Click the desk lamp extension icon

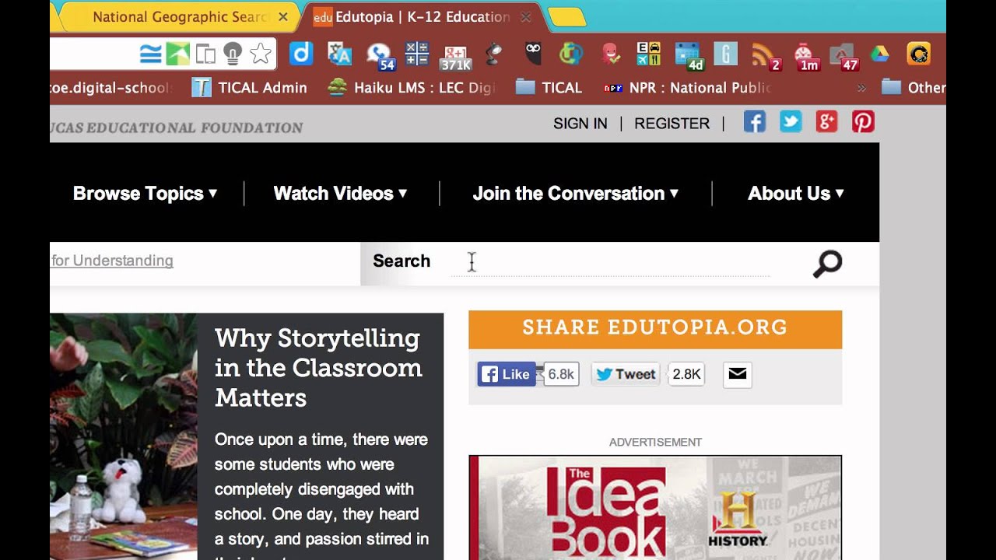click(493, 54)
